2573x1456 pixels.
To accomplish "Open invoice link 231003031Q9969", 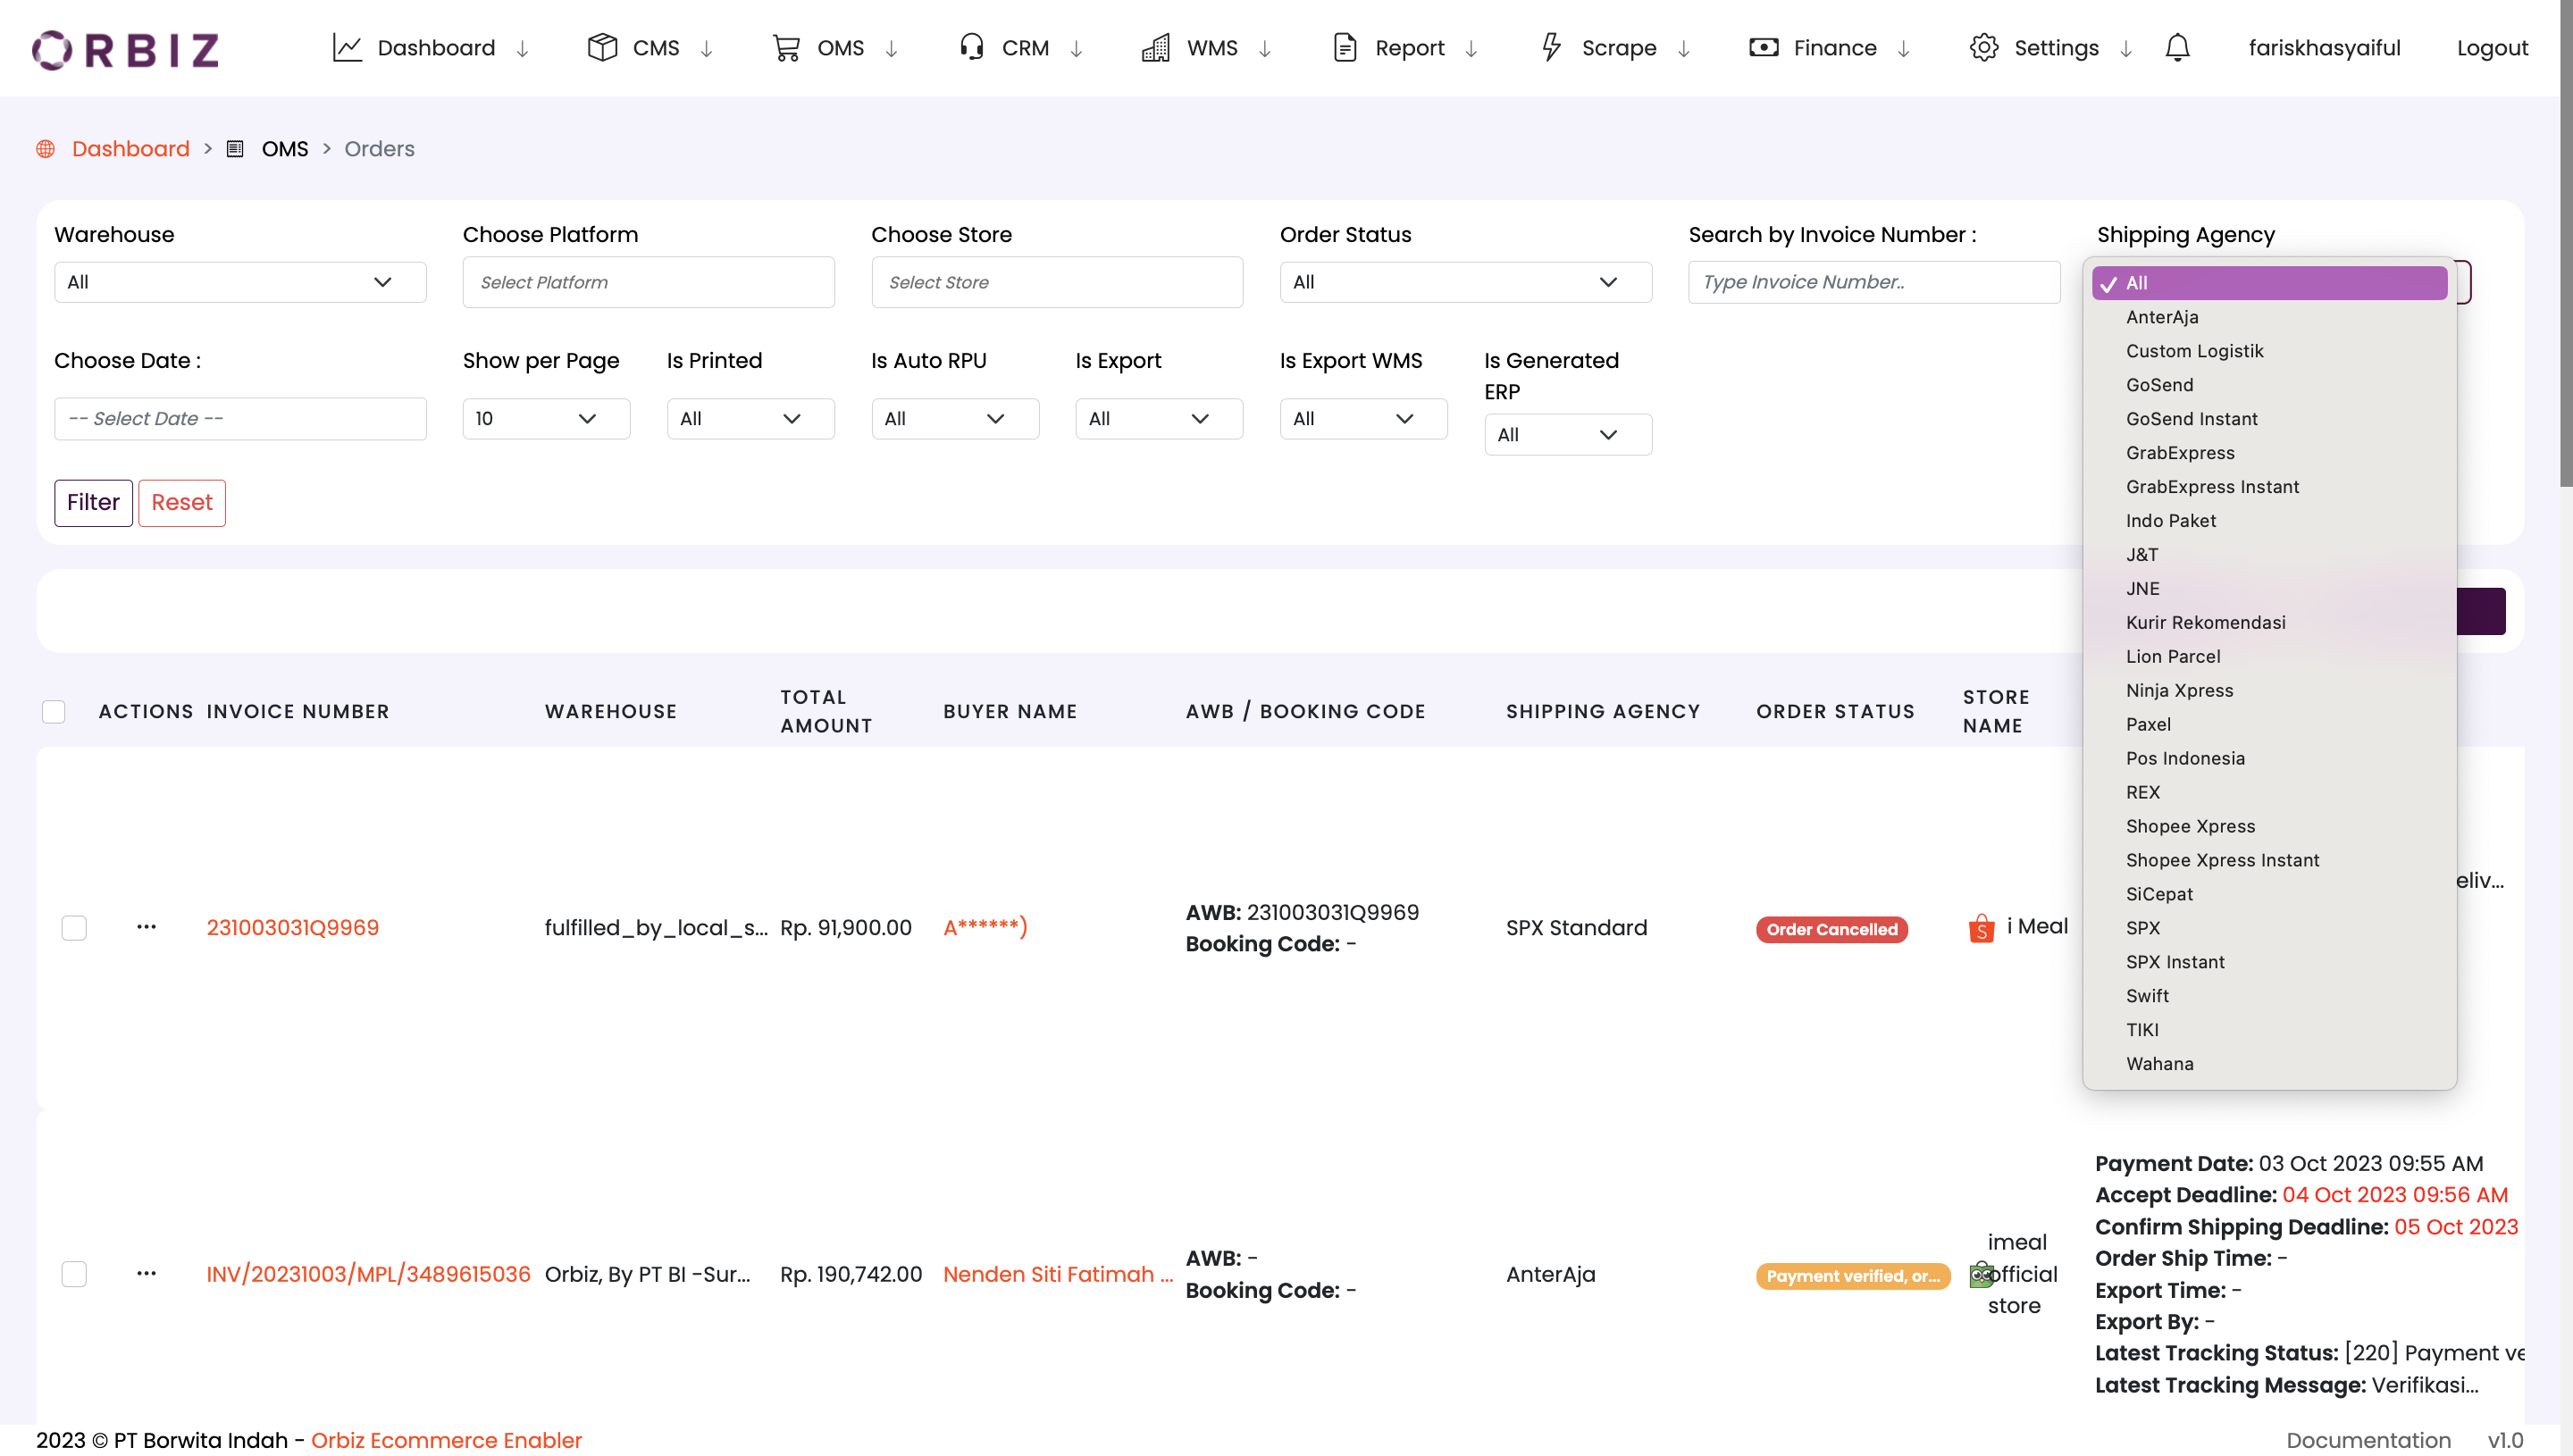I will [x=292, y=927].
